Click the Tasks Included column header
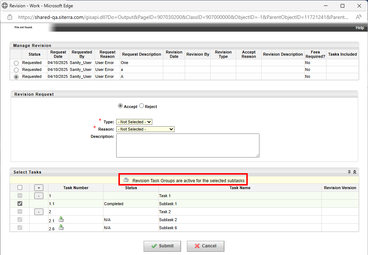This screenshot has height=255, width=368. [x=342, y=54]
